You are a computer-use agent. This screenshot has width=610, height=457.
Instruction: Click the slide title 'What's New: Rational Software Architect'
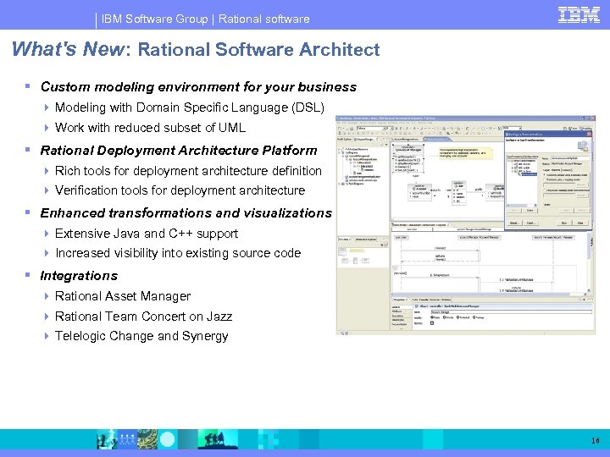(x=196, y=49)
